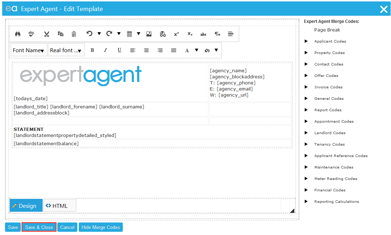391x235 pixels.
Task: Expand Financial Codes section
Action: [306, 190]
